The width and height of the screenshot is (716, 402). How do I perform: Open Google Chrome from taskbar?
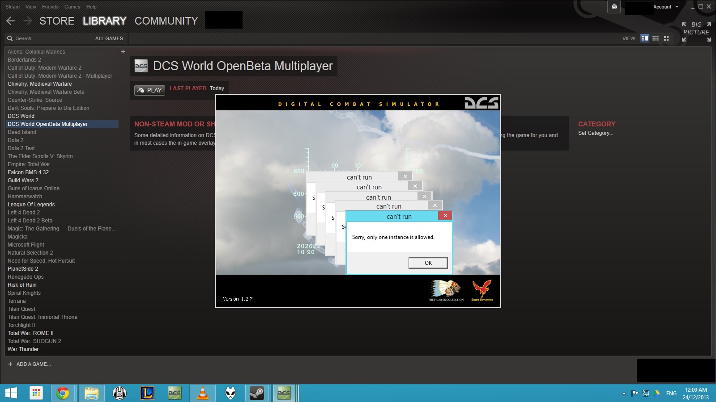pyautogui.click(x=63, y=393)
